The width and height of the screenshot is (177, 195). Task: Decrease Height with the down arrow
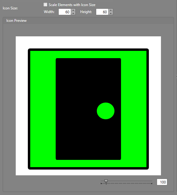pyautogui.click(x=111, y=13)
